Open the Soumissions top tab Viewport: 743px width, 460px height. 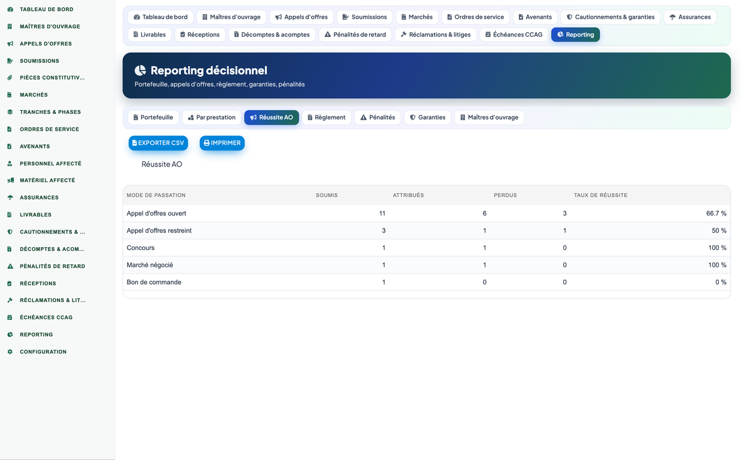coord(365,17)
